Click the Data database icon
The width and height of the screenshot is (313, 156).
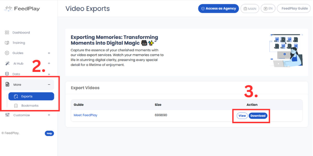[x=7, y=74]
